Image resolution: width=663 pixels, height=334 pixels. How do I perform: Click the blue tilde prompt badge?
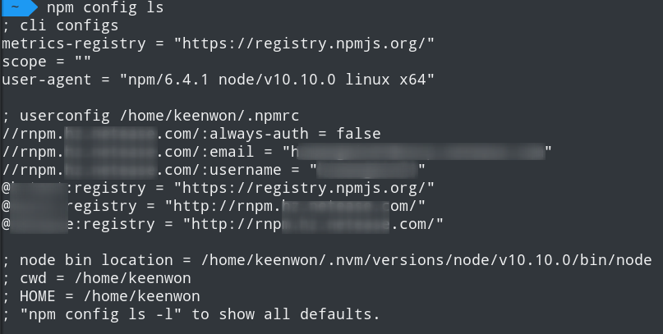(16, 7)
